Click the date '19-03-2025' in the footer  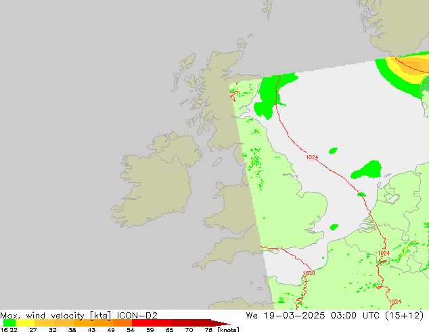click(x=294, y=316)
